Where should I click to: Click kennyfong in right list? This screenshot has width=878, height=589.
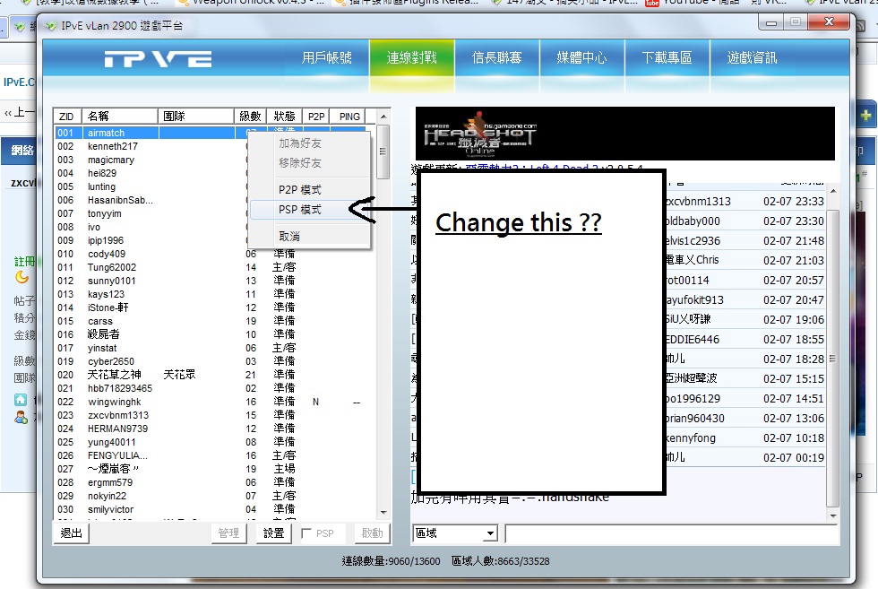point(691,438)
